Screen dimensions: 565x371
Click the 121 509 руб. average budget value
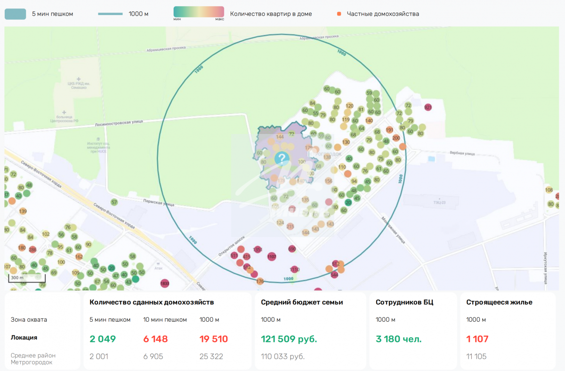click(289, 339)
